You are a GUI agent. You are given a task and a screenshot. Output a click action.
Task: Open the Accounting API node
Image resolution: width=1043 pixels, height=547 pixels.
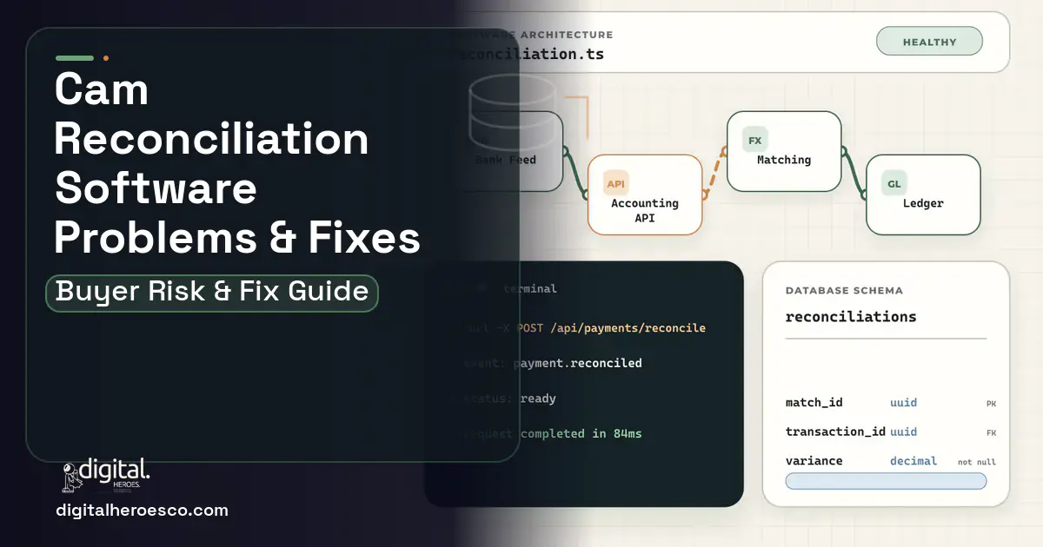pos(645,194)
